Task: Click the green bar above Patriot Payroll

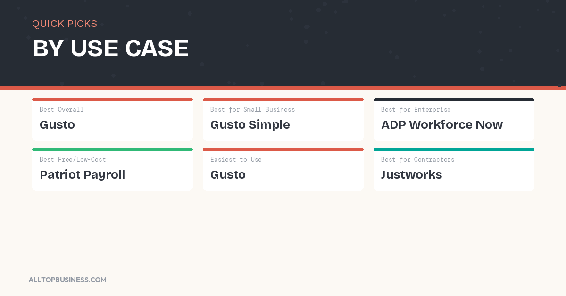Action: (x=112, y=149)
